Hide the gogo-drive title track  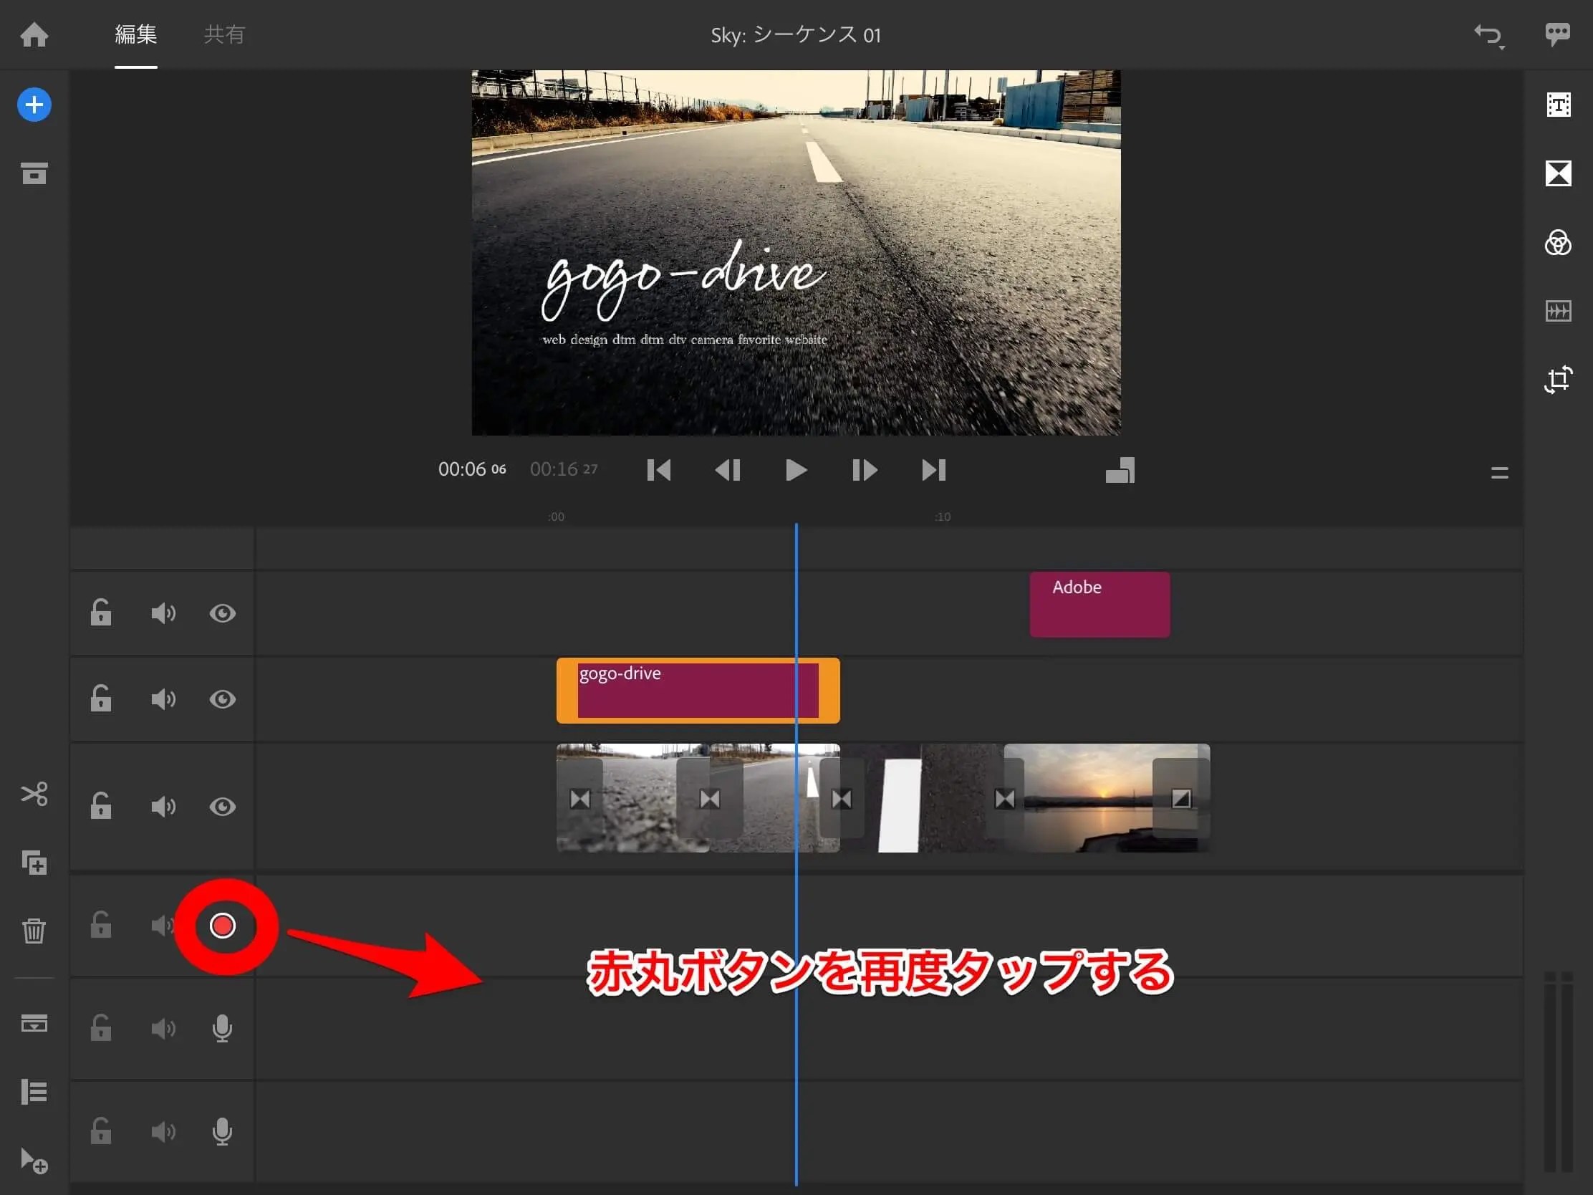tap(223, 699)
